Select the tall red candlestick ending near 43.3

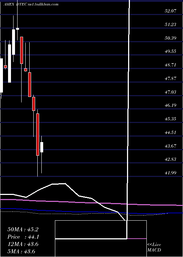38,135
